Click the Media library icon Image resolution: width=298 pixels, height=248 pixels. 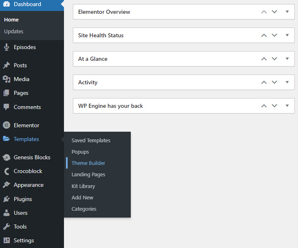6,79
